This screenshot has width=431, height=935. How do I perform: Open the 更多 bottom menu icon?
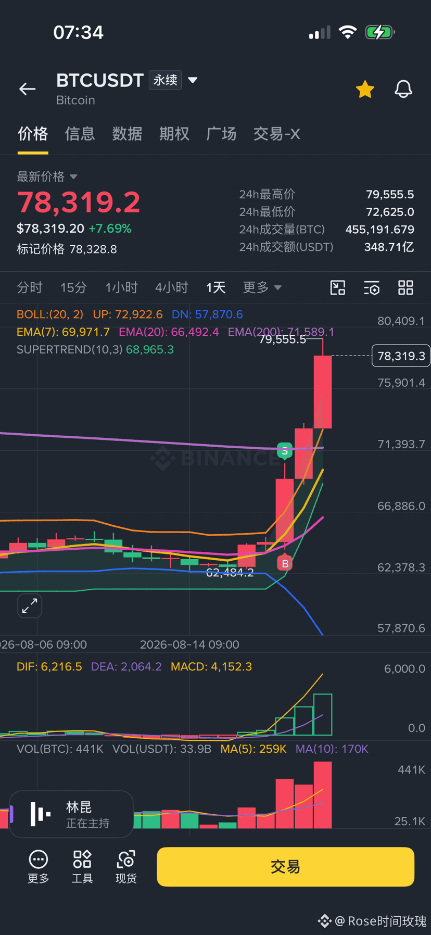click(39, 866)
